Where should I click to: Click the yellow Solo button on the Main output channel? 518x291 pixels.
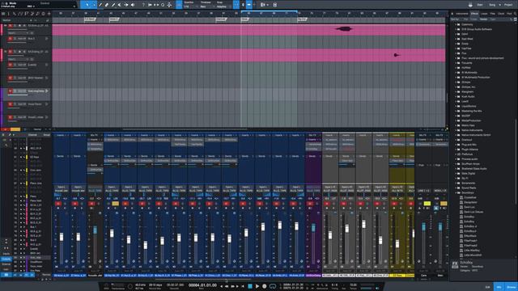444,204
